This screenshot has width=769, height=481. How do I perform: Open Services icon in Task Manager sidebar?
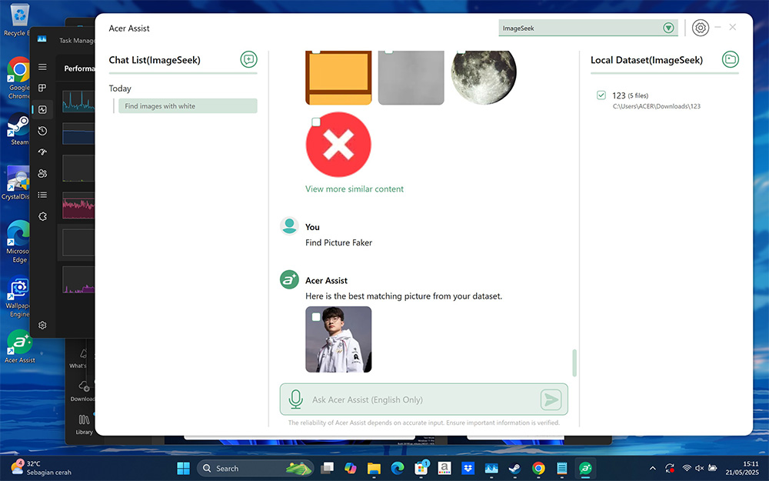pos(42,216)
